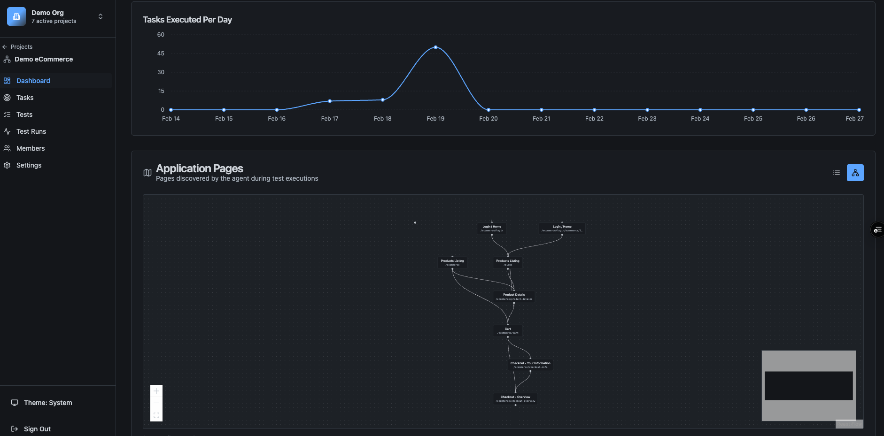Click the map icon beside Application Pages title
Viewport: 884px width, 436px height.
tap(147, 173)
